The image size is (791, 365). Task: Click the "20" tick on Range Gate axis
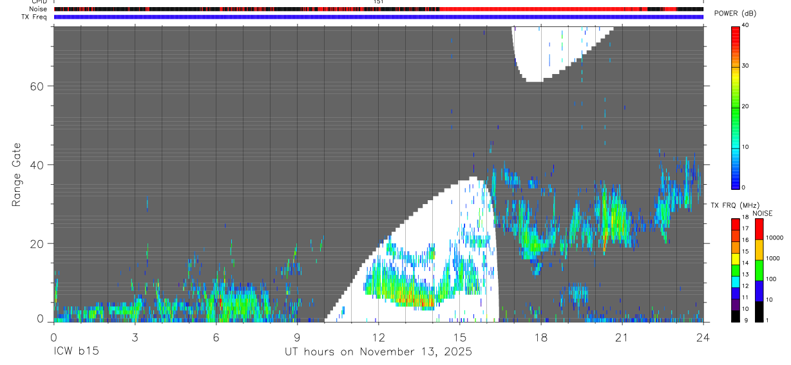click(38, 244)
